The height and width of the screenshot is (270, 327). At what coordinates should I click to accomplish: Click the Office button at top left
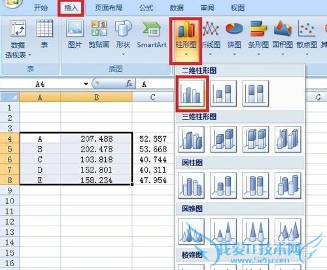[12, 4]
